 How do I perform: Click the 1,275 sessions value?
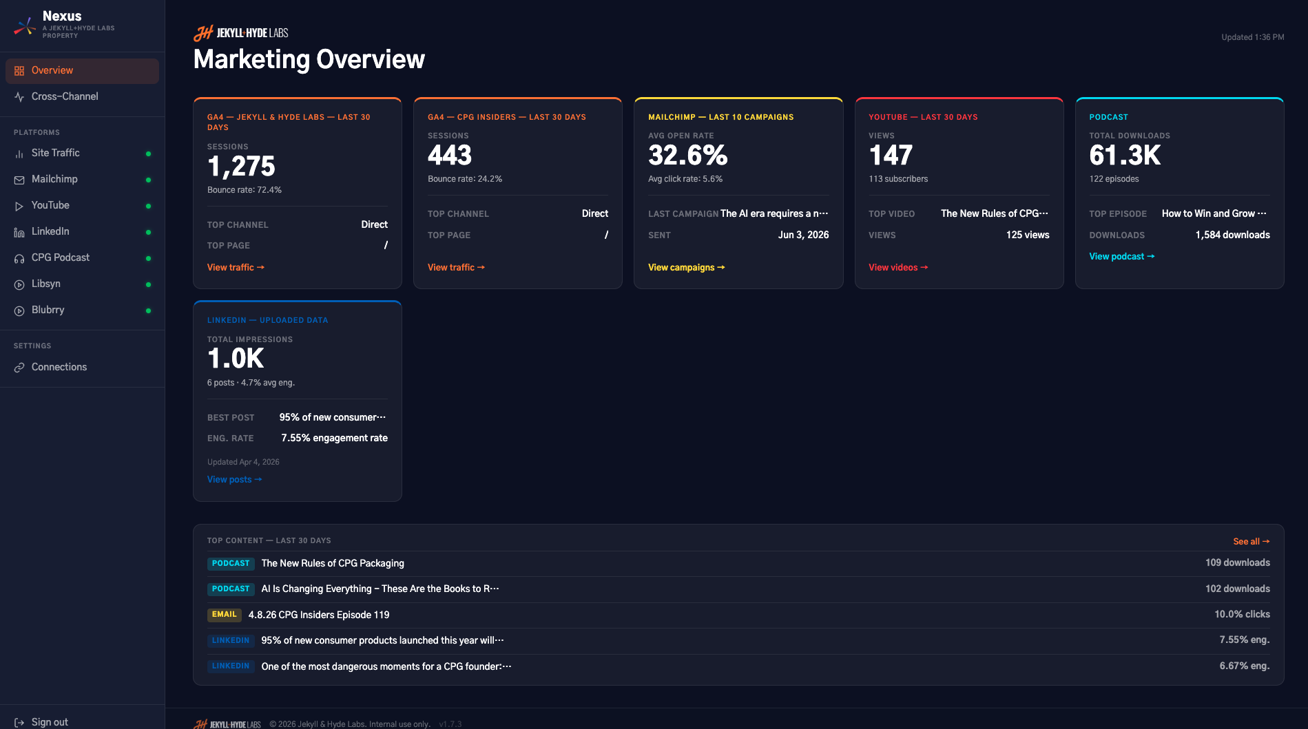point(241,166)
